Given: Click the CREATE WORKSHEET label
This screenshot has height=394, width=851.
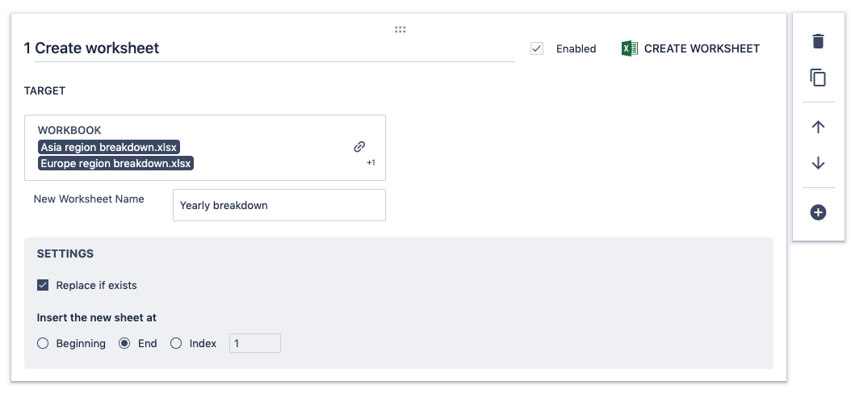Looking at the screenshot, I should (x=702, y=48).
